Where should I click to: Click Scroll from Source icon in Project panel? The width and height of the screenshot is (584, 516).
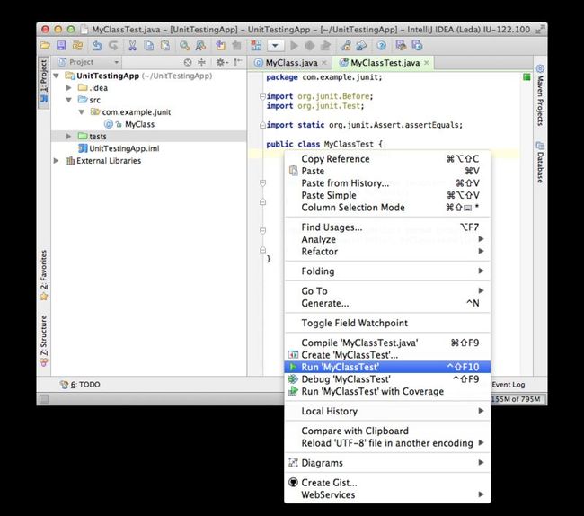click(188, 62)
